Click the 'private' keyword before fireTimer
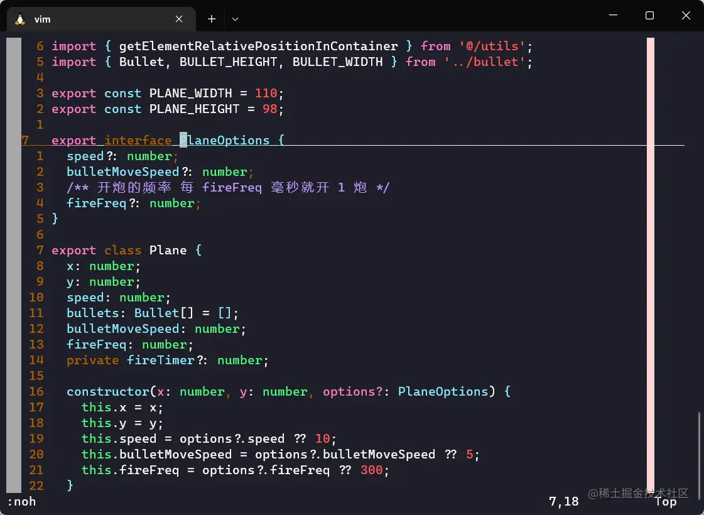Image resolution: width=704 pixels, height=515 pixels. click(92, 360)
